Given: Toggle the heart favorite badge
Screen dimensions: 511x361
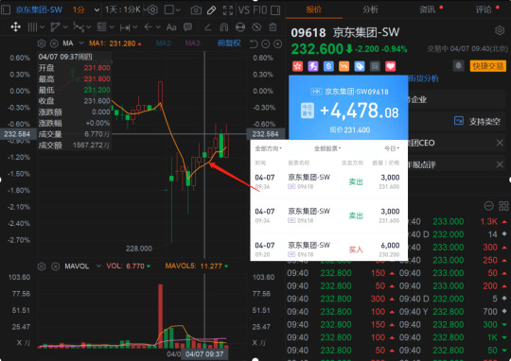Looking at the screenshot, I should 391,66.
